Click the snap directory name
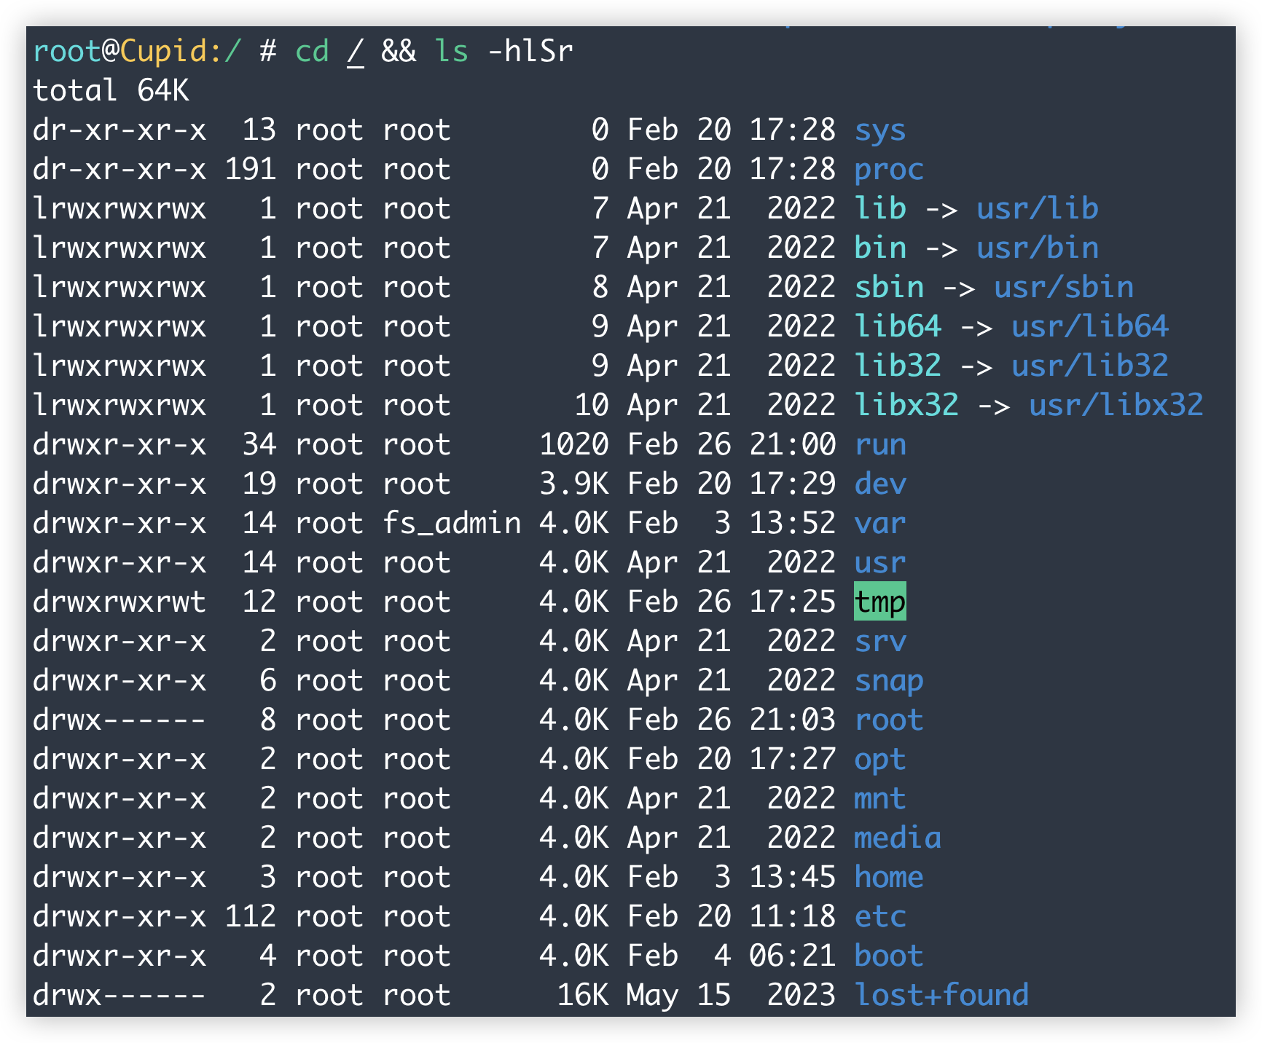Viewport: 1262px width, 1043px height. pos(888,681)
